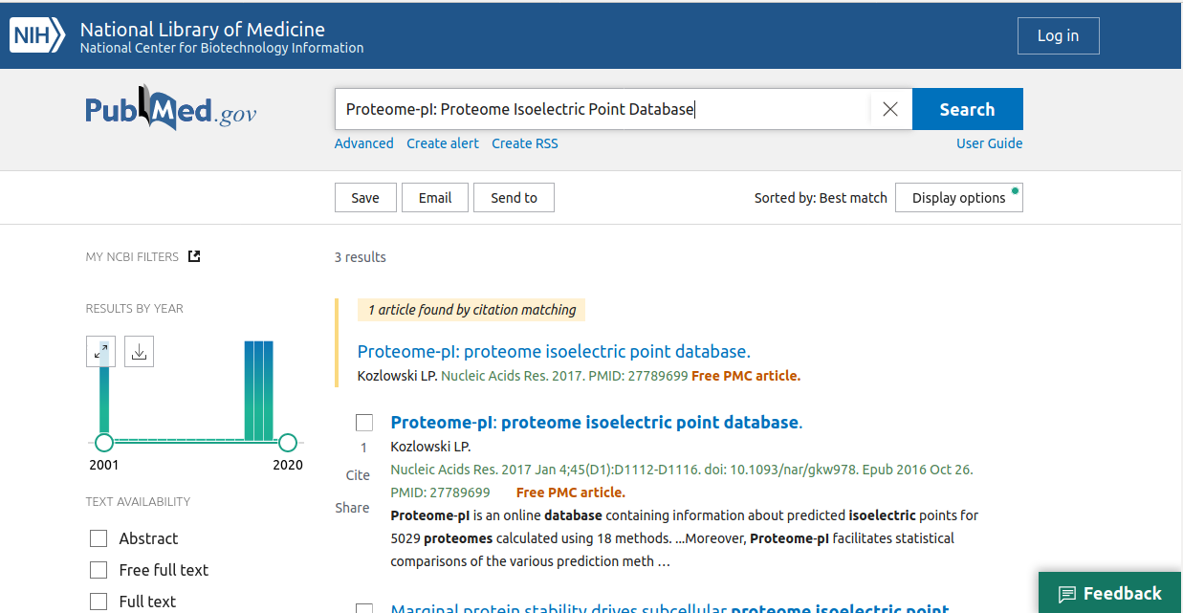Viewport: 1183px width, 613px height.
Task: Enable the Free full text filter
Action: pos(99,570)
